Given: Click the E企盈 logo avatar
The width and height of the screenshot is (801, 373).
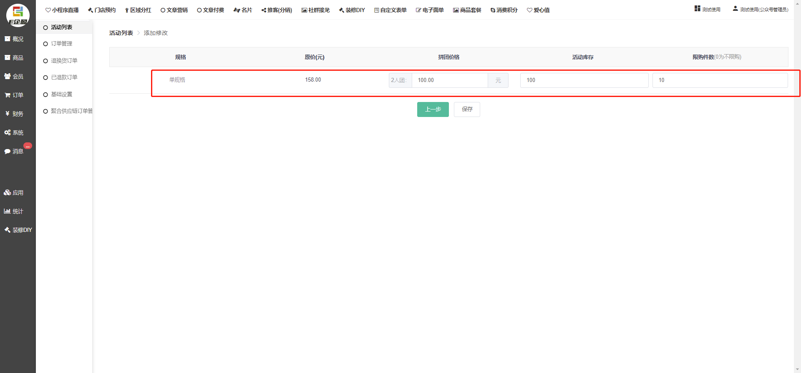Looking at the screenshot, I should click(18, 15).
